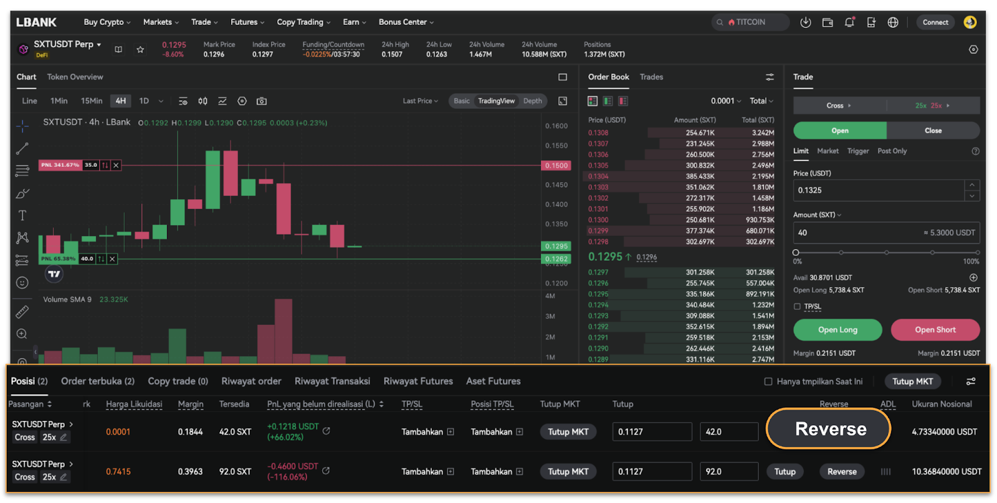Viewport: 997px width, 503px height.
Task: Open trading preferences gear icon
Action: (x=973, y=49)
